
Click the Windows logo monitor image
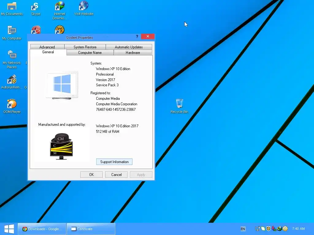[62, 85]
